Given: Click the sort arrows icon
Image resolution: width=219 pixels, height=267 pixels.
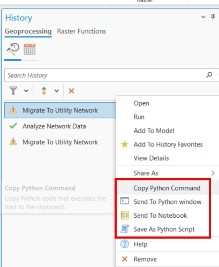Looking at the screenshot, I should click(x=44, y=91).
